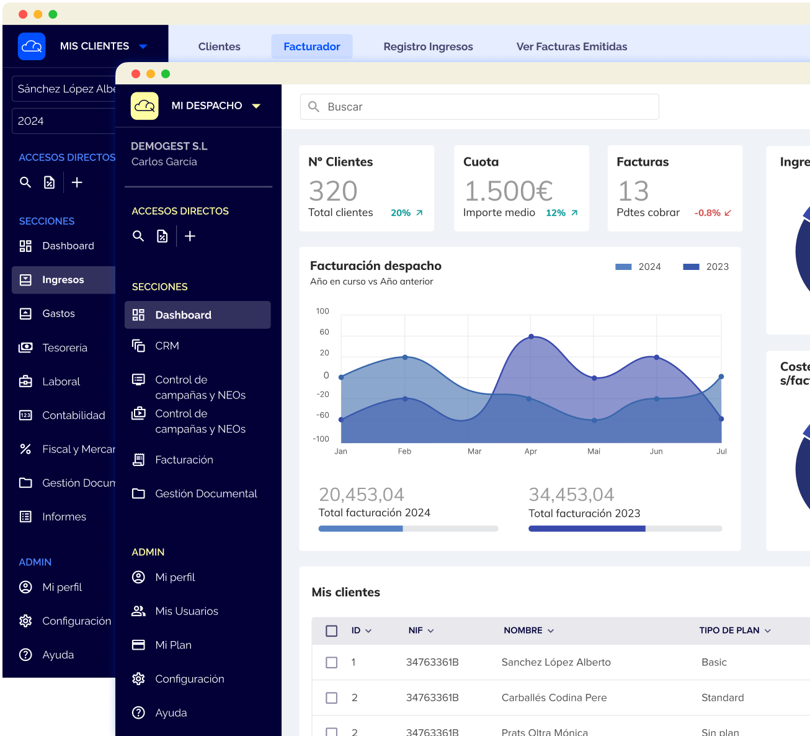Click the plus icon in Mi Despacho accesos directos
Image resolution: width=810 pixels, height=736 pixels.
(190, 236)
